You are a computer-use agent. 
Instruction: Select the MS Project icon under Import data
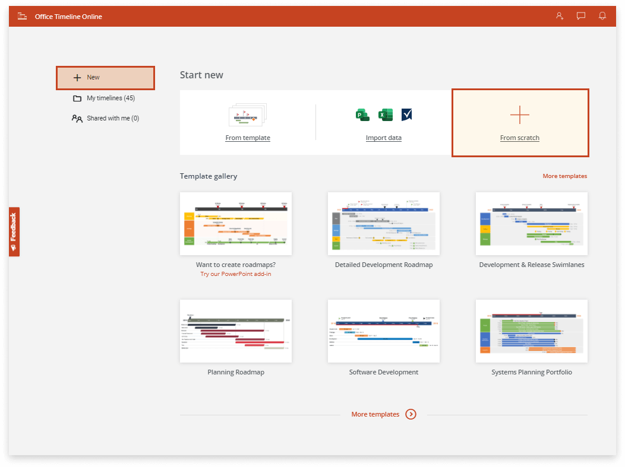[x=406, y=115]
